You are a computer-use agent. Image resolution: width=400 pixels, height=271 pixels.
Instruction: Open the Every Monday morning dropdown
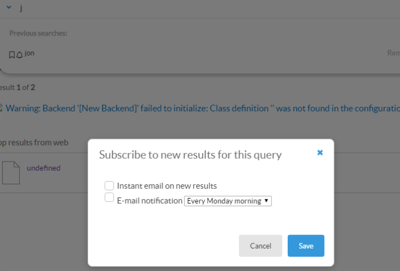coord(228,201)
